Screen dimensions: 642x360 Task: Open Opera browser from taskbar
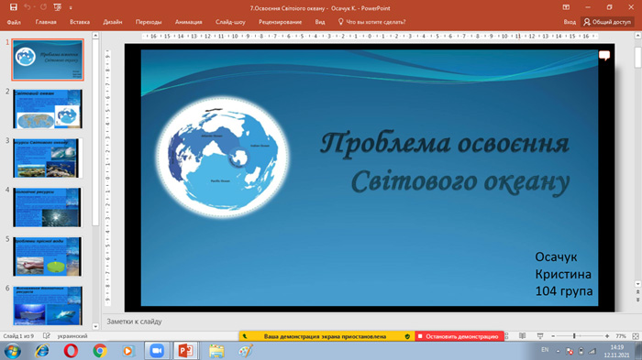(71, 351)
